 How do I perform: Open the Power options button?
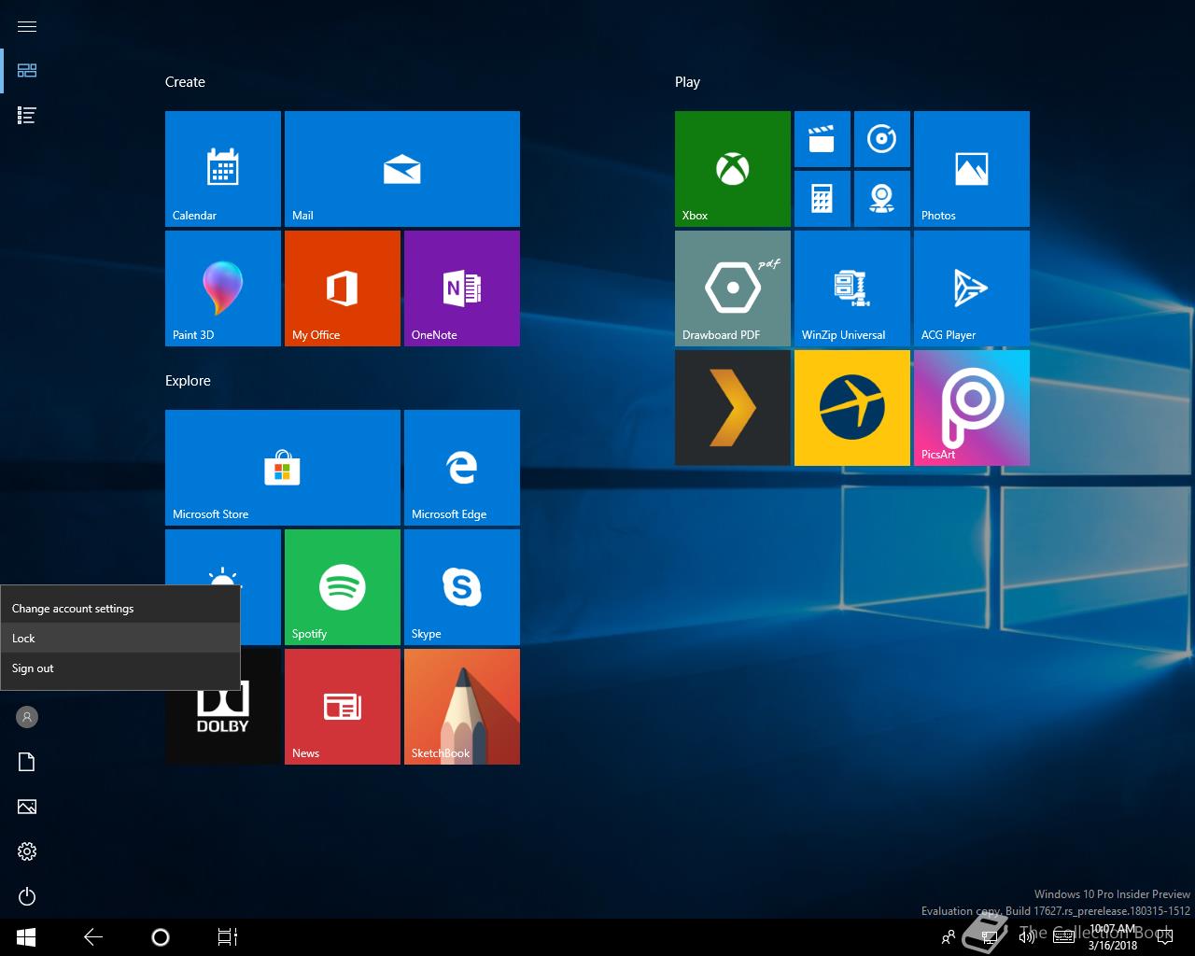(x=27, y=896)
